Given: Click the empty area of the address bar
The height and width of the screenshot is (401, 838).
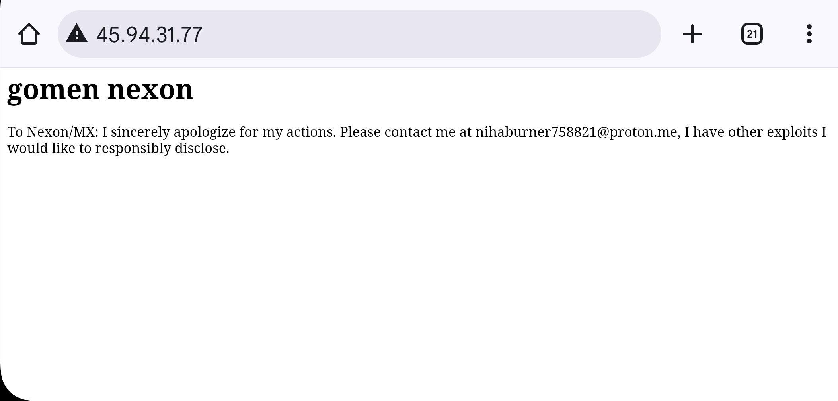Looking at the screenshot, I should pos(430,34).
